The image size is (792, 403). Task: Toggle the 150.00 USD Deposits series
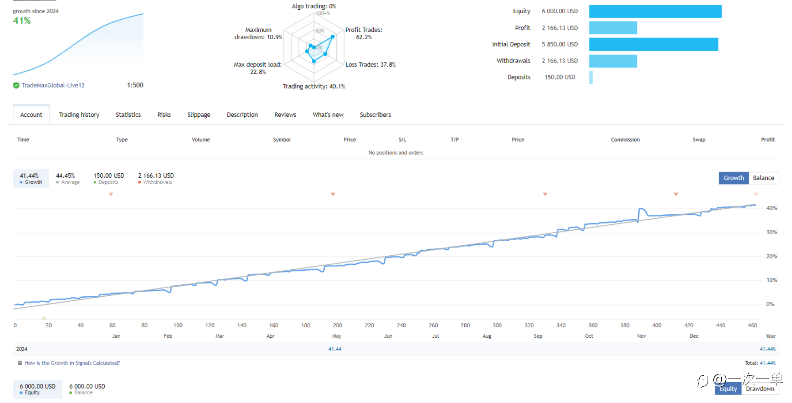pos(109,179)
